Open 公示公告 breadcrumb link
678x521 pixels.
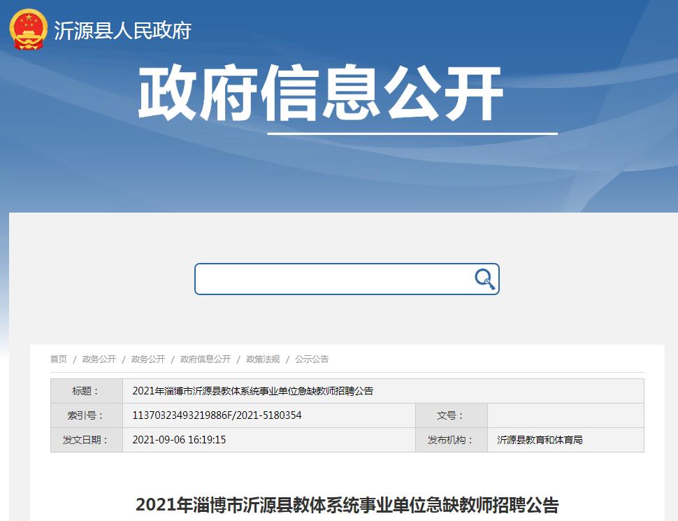point(312,359)
